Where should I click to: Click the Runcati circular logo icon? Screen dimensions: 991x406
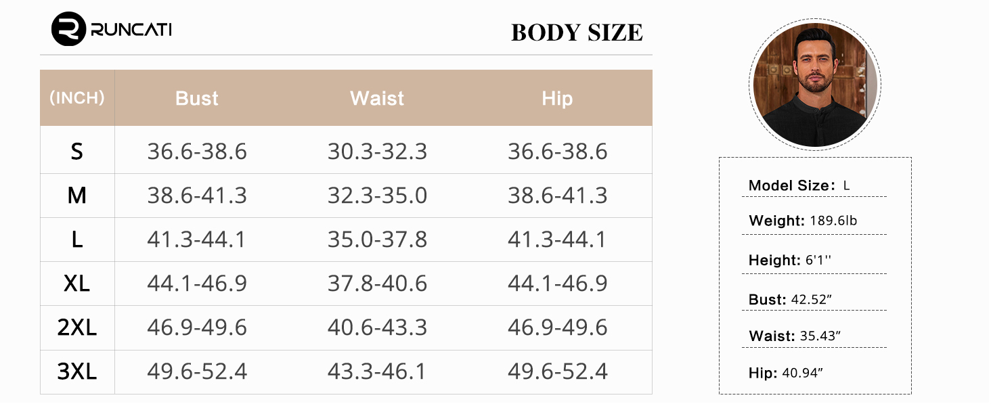point(68,29)
